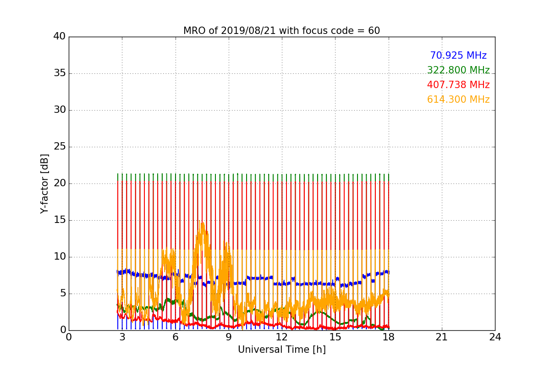
Task: Click the x-axis tick label 6
Action: click(175, 337)
